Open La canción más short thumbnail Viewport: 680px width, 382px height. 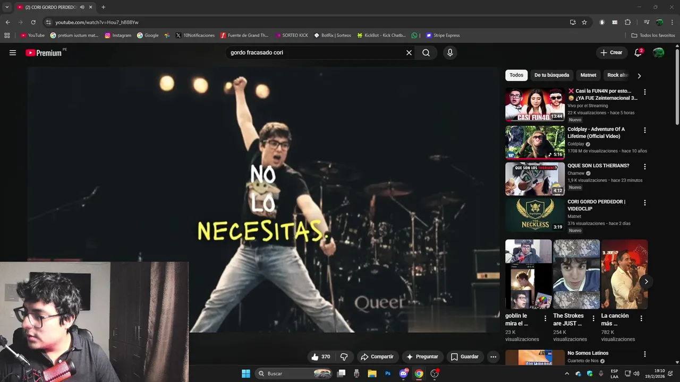[x=624, y=274]
